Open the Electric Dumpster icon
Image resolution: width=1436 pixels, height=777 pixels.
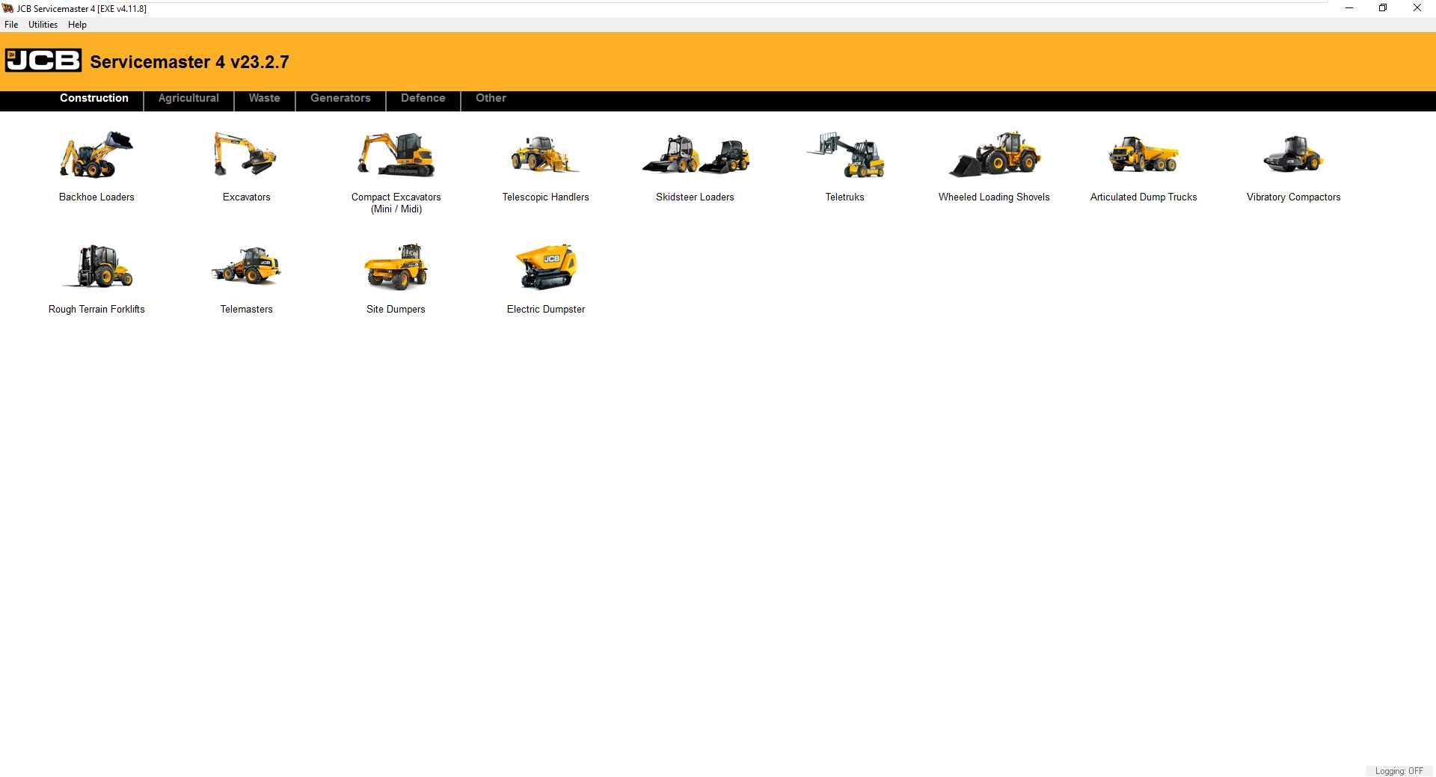coord(546,266)
